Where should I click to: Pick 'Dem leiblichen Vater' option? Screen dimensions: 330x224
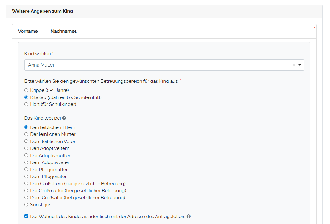pos(26,141)
